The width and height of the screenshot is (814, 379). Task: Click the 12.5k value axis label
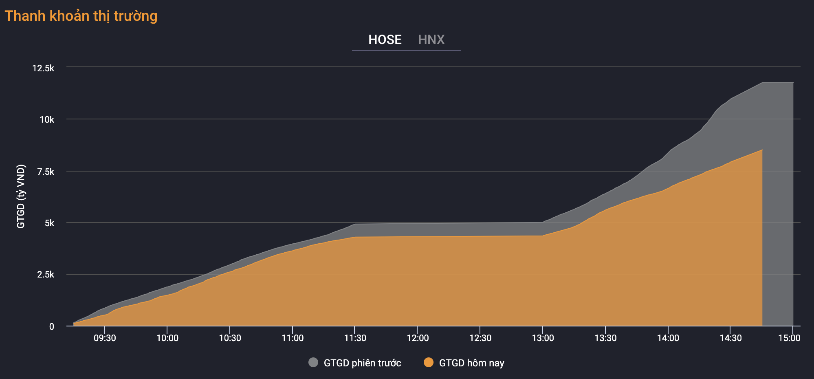point(43,68)
